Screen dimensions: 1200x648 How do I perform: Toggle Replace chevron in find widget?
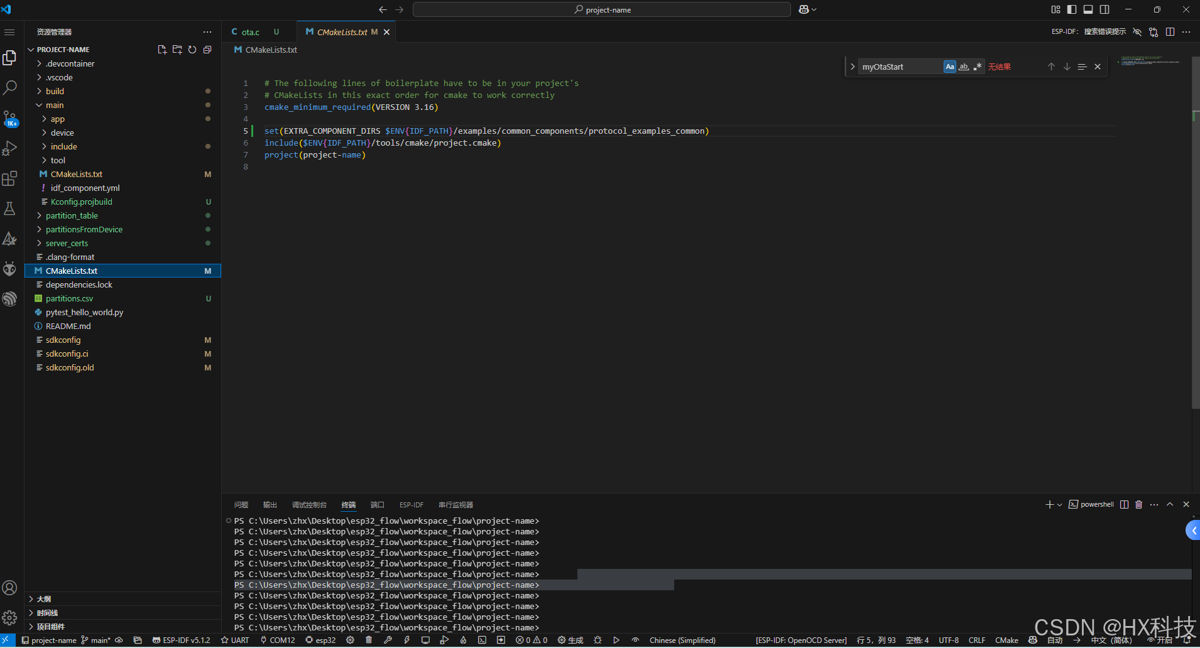853,67
